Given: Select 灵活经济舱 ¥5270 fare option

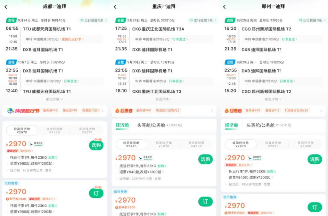Looking at the screenshot, I should click(x=87, y=131).
